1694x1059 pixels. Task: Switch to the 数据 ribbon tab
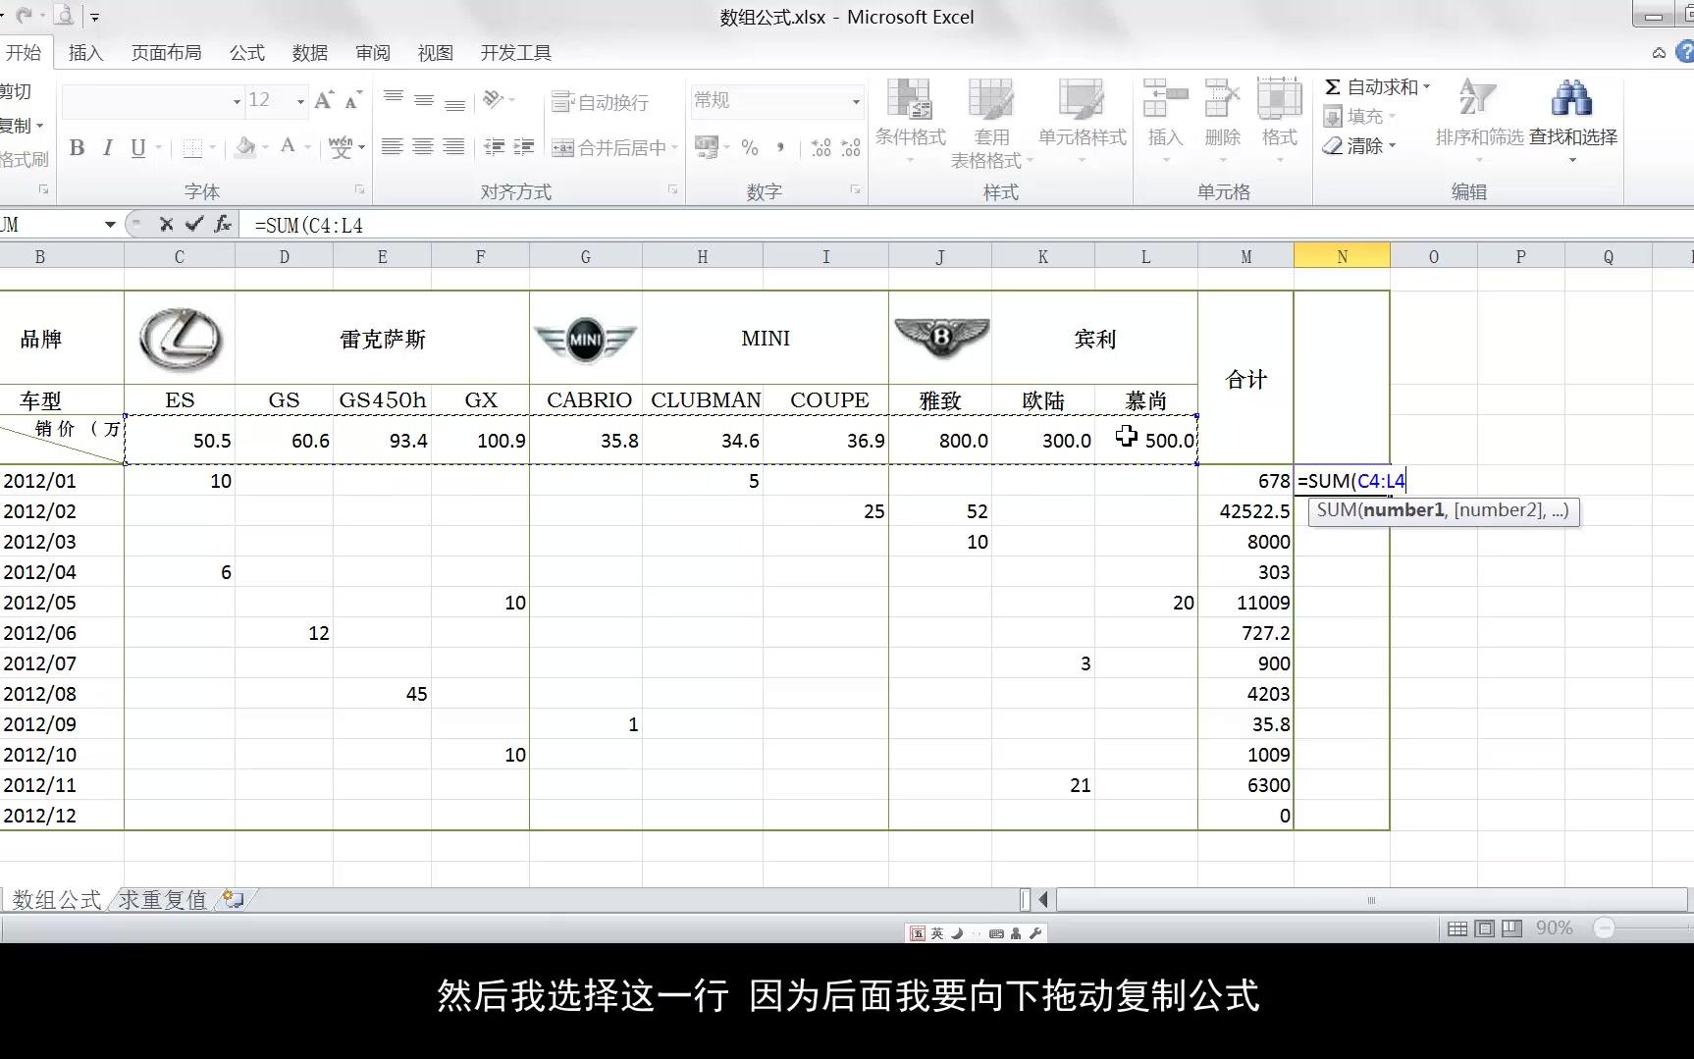pos(309,53)
